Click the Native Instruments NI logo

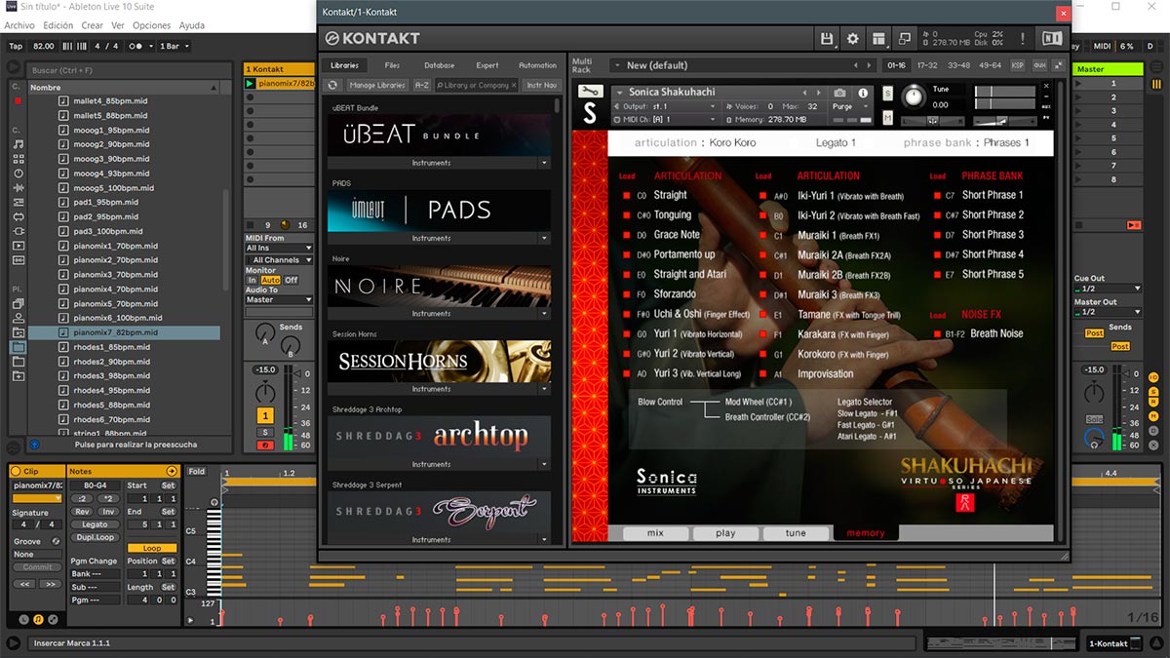coord(1052,38)
